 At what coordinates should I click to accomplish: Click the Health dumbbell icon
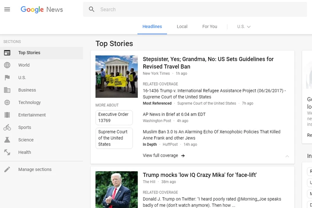(7, 152)
